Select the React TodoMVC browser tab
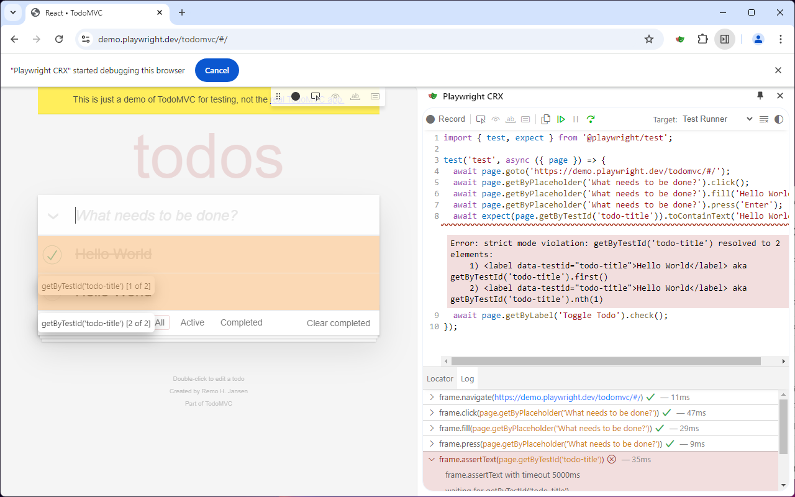795x497 pixels. point(96,12)
